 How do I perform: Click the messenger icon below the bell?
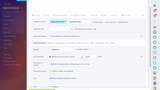[x=155, y=16]
